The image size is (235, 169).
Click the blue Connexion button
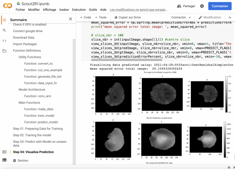220,6
